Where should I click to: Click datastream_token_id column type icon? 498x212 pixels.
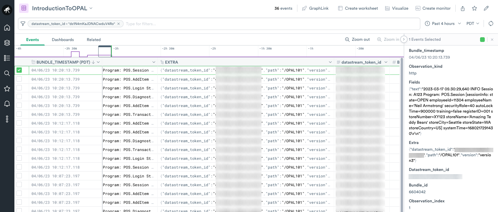[339, 62]
